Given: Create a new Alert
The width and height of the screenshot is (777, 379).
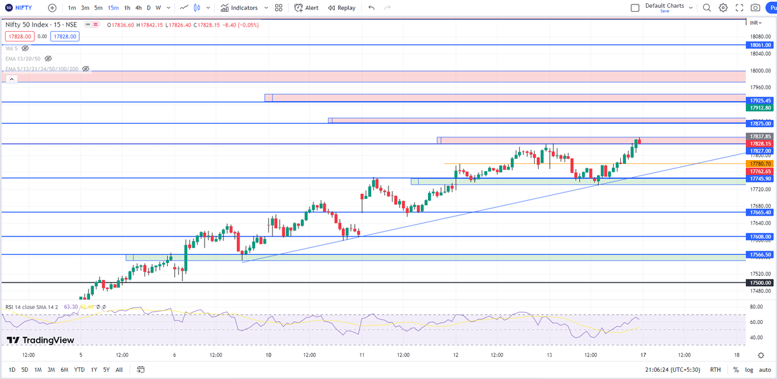Looking at the screenshot, I should (306, 8).
